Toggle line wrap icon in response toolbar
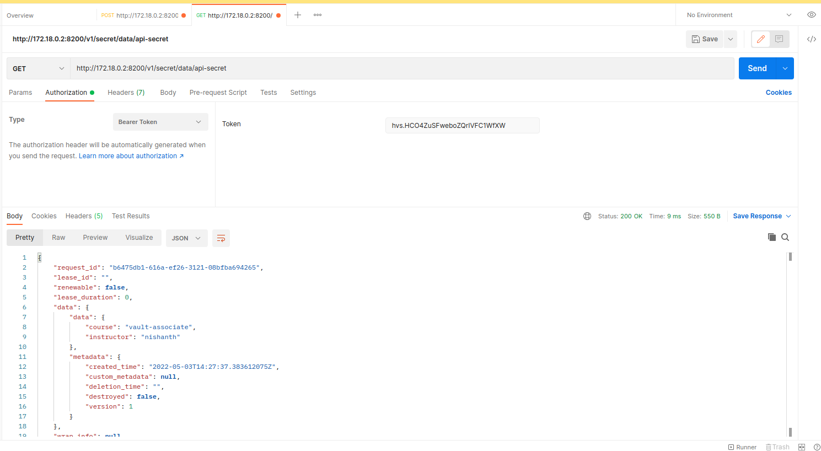This screenshot has width=821, height=451. pos(221,238)
